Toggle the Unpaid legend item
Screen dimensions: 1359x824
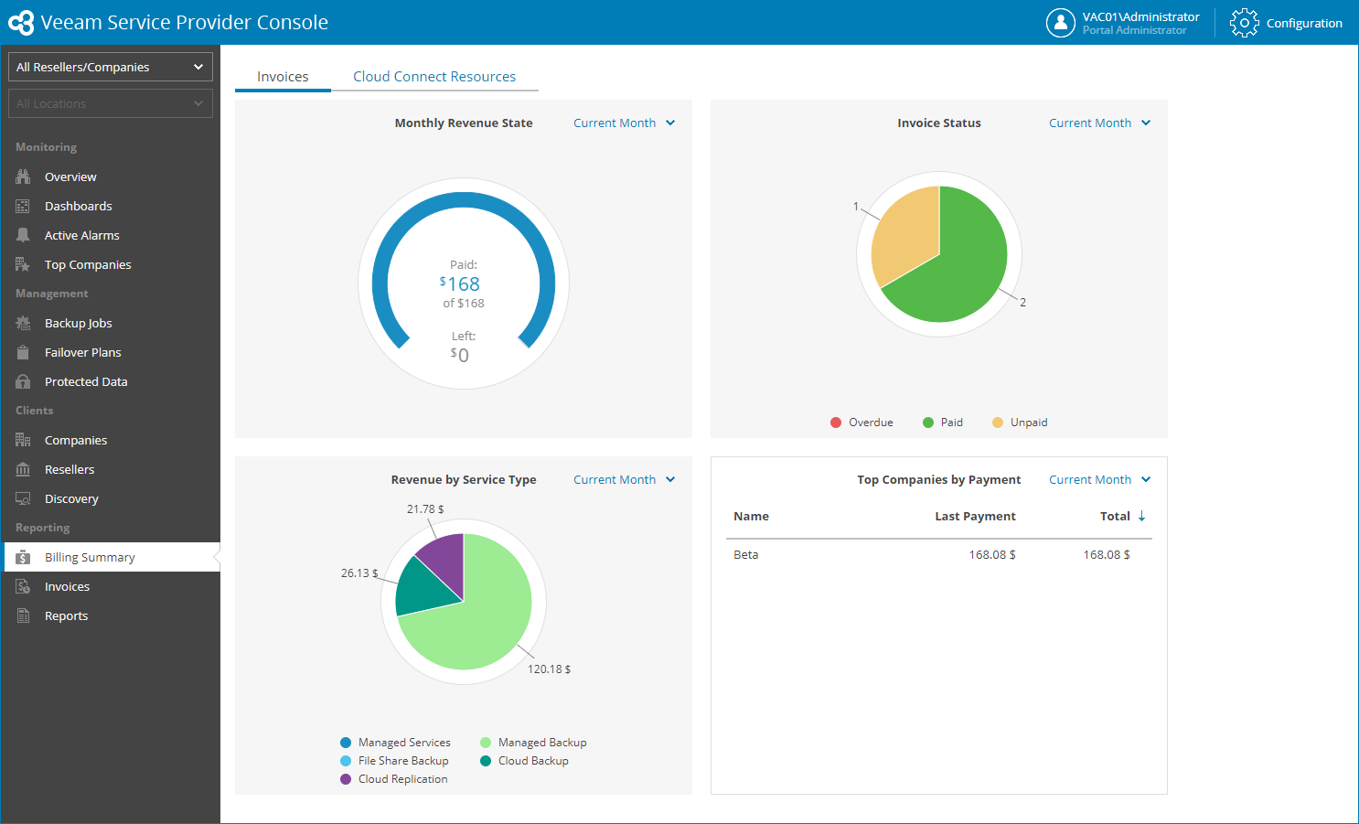click(1020, 423)
